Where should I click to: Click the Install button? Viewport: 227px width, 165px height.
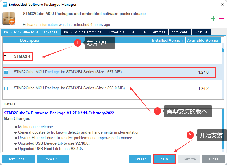[x=164, y=159]
